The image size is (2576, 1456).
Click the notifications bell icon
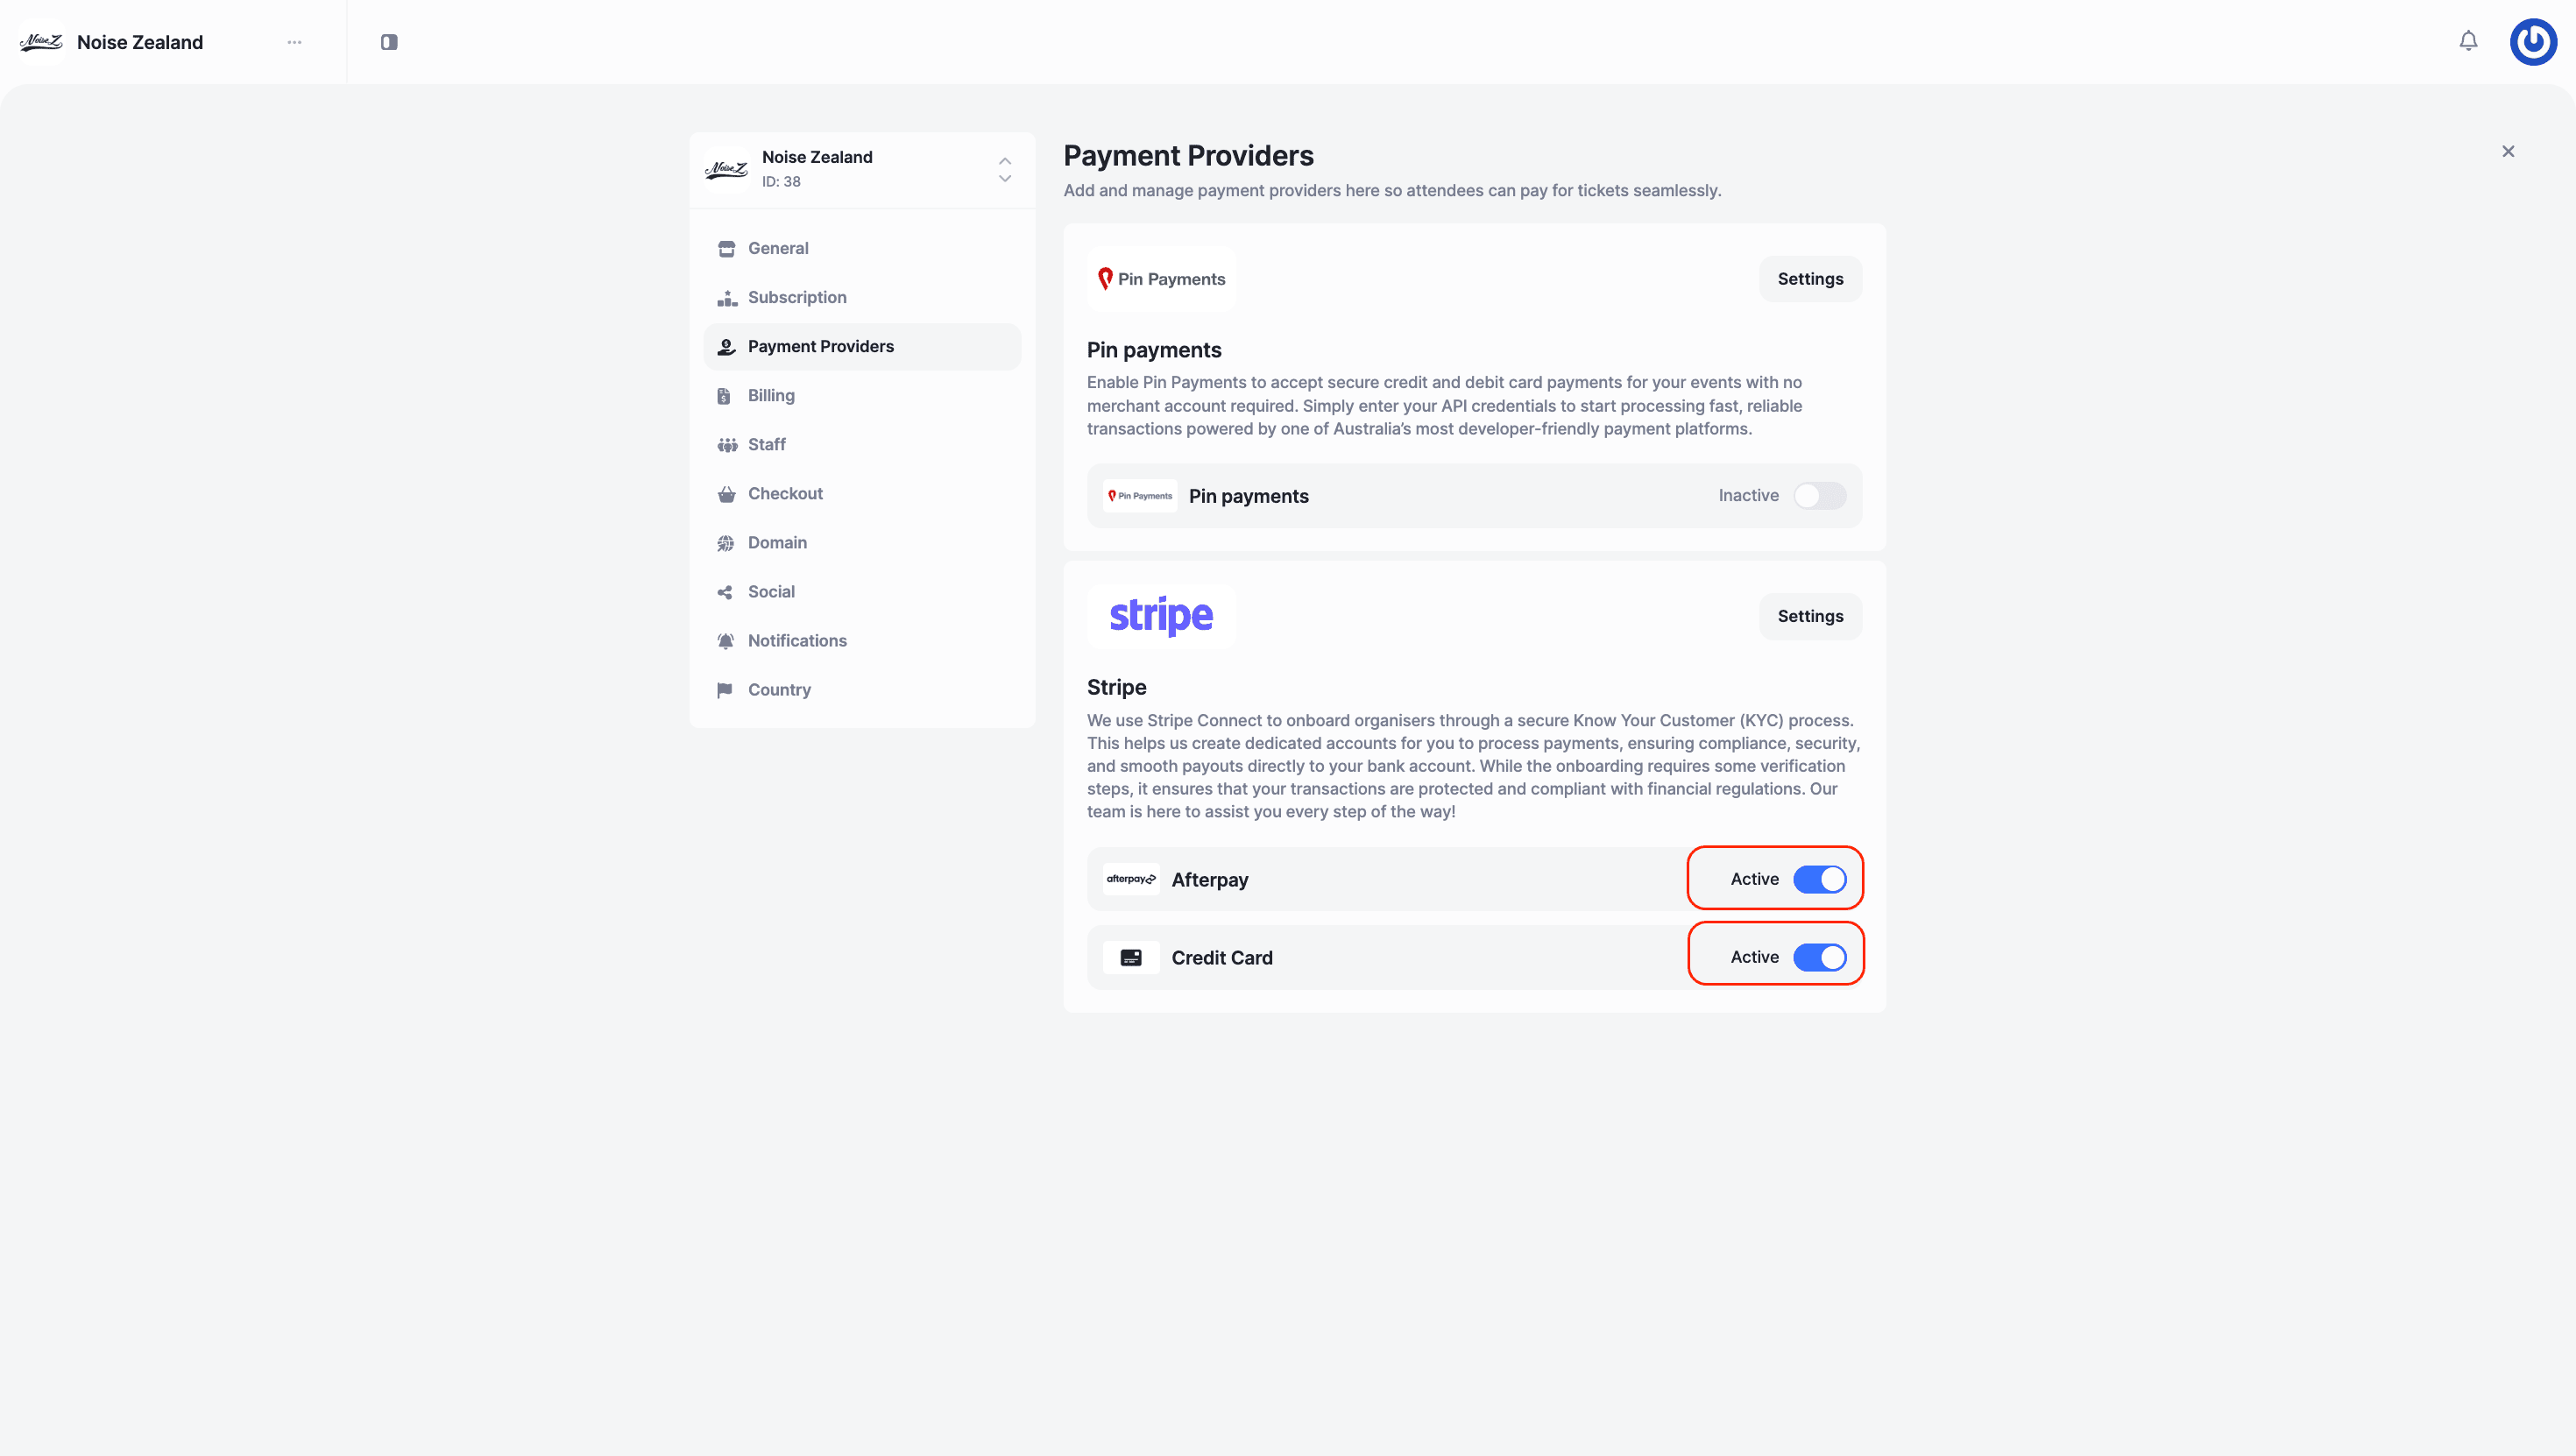[x=2468, y=41]
